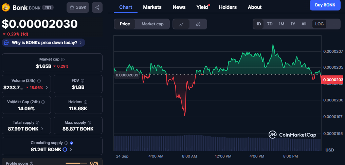Select the 7D time range
The width and height of the screenshot is (345, 165).
tap(270, 24)
